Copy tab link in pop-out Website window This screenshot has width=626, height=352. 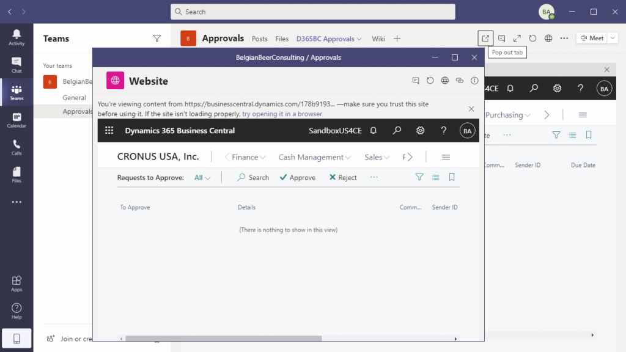[460, 81]
